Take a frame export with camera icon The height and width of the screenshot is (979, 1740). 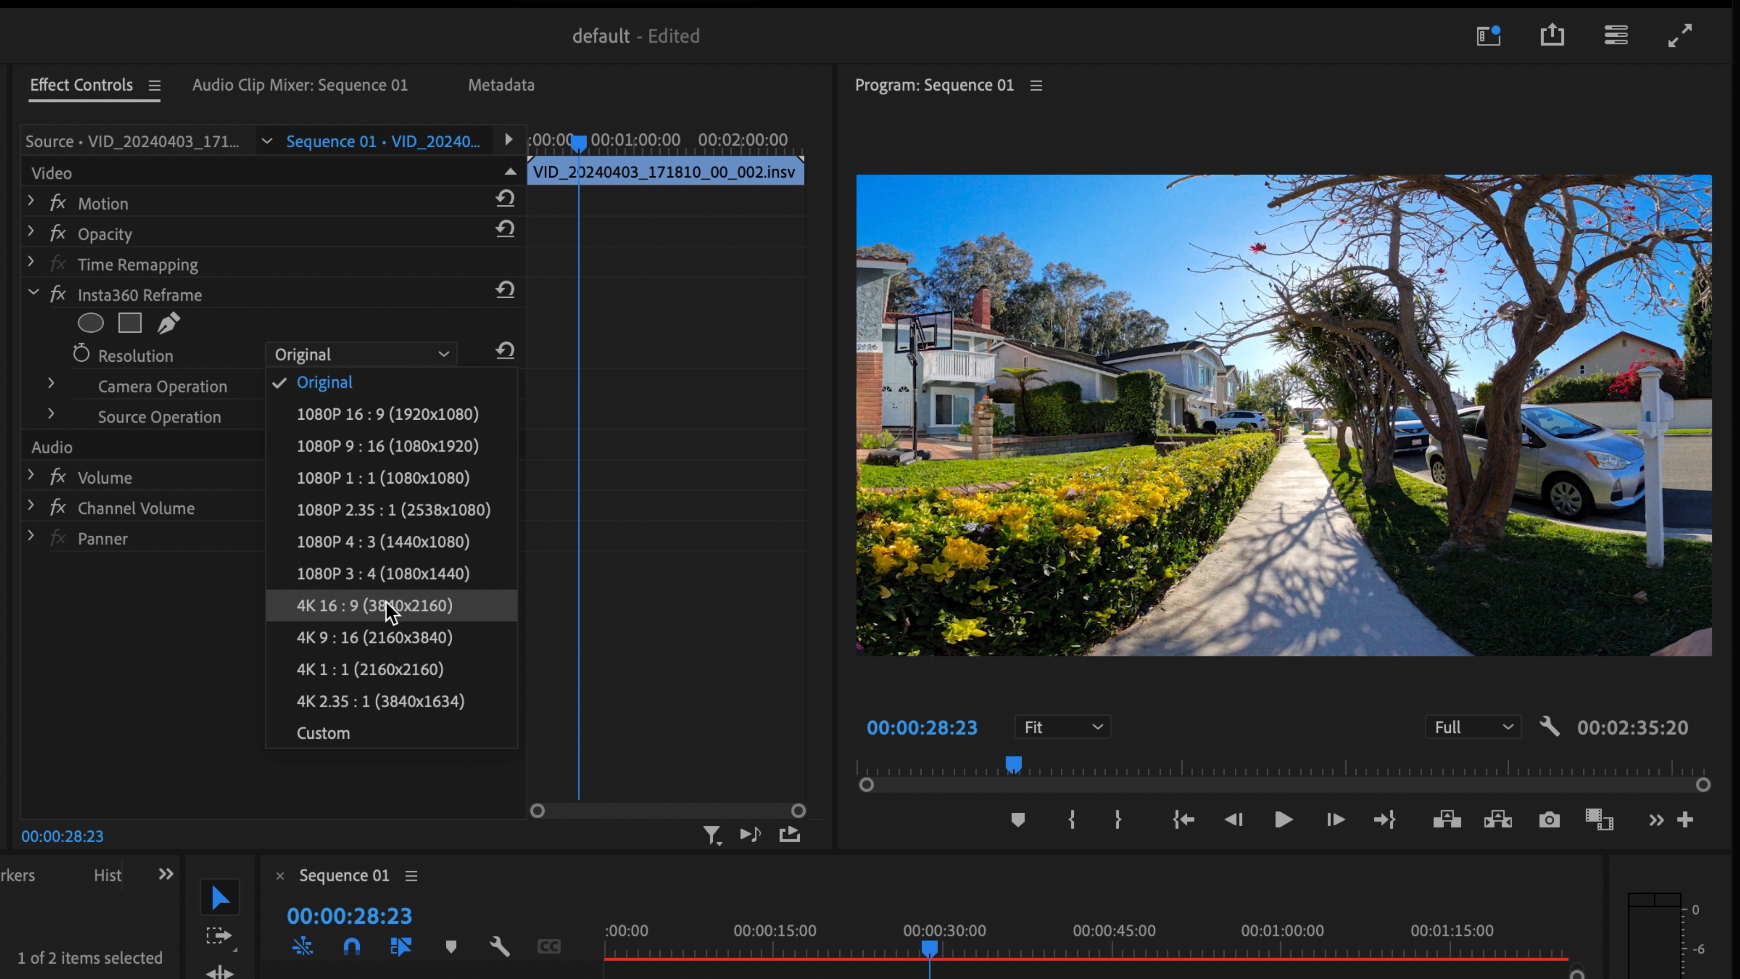(1550, 819)
